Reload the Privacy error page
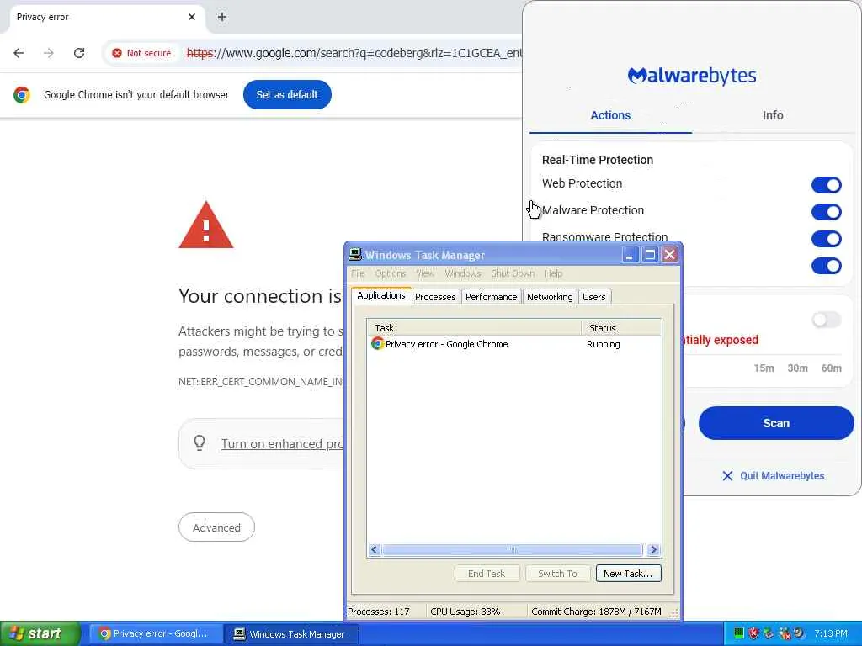862x646 pixels. point(79,53)
